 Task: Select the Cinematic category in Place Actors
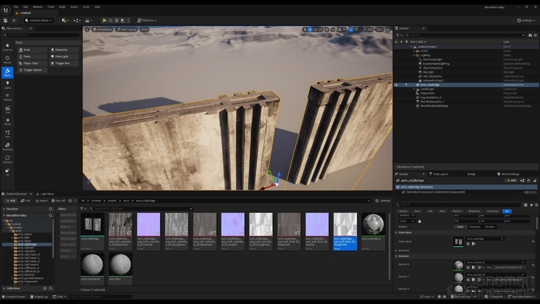(7, 109)
